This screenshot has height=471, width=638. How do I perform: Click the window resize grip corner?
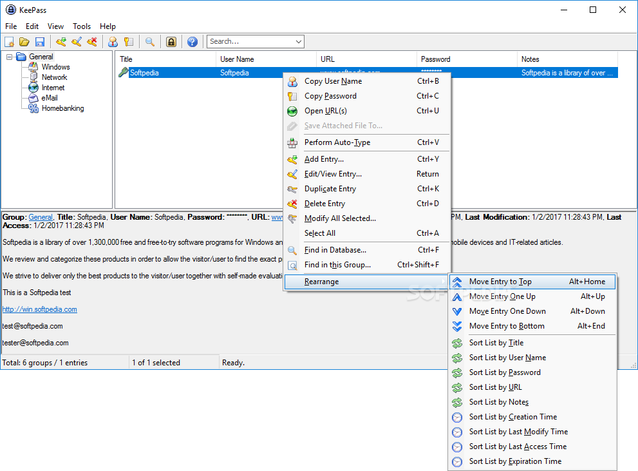coord(633,365)
